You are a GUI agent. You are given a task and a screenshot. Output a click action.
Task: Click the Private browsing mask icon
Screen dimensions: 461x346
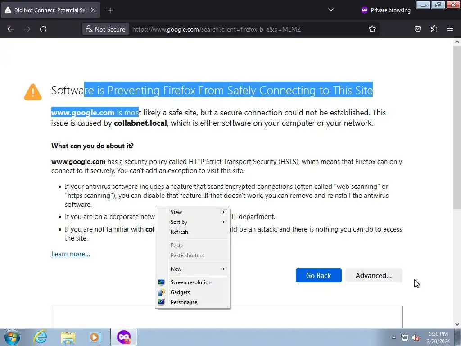point(365,10)
